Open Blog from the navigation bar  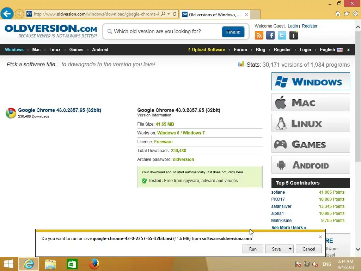[x=261, y=49]
